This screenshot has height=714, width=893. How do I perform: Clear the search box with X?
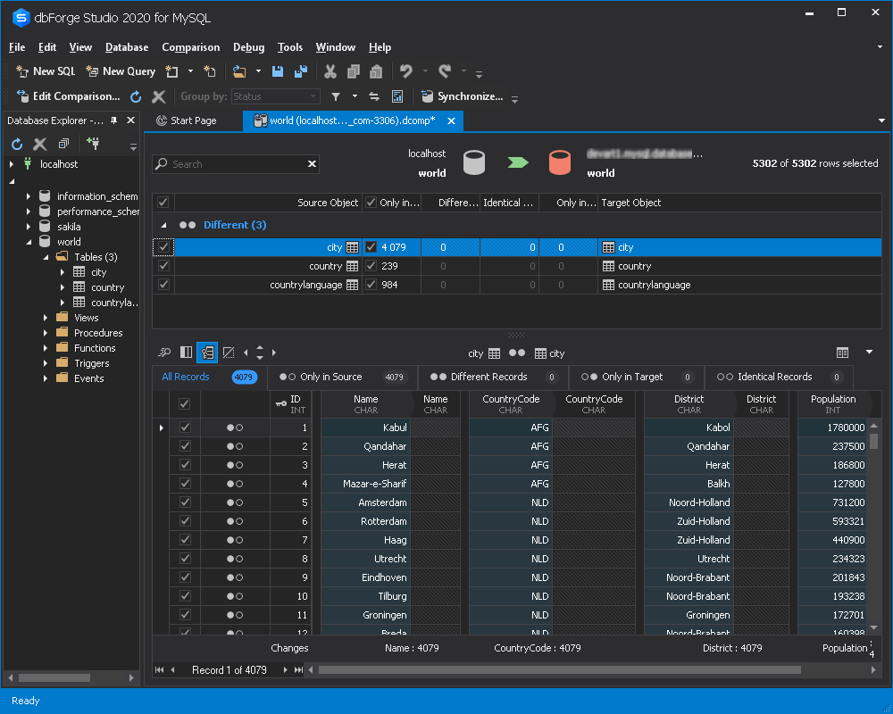point(312,164)
